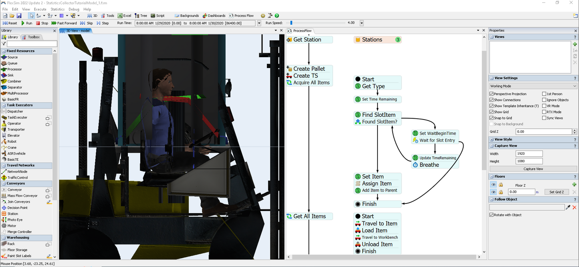Open the Run Time dropdown arrow
Image resolution: width=579 pixels, height=267 pixels.
click(x=259, y=23)
